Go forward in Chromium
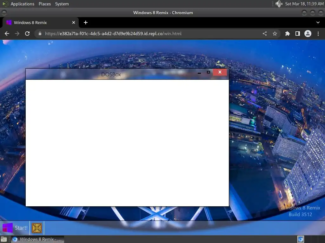 [x=17, y=34]
